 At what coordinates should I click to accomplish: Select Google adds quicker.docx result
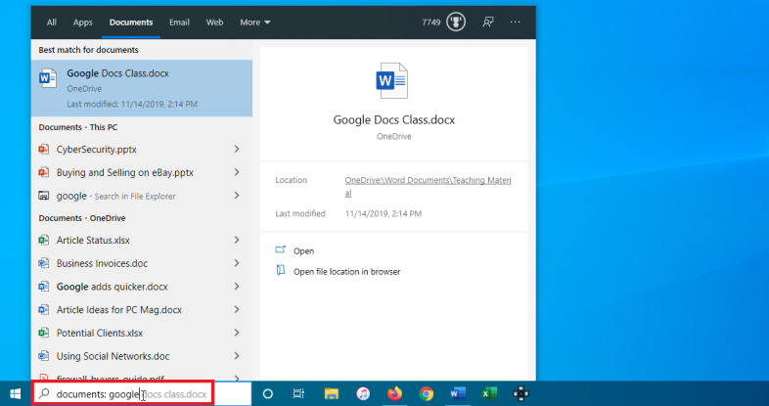click(142, 287)
